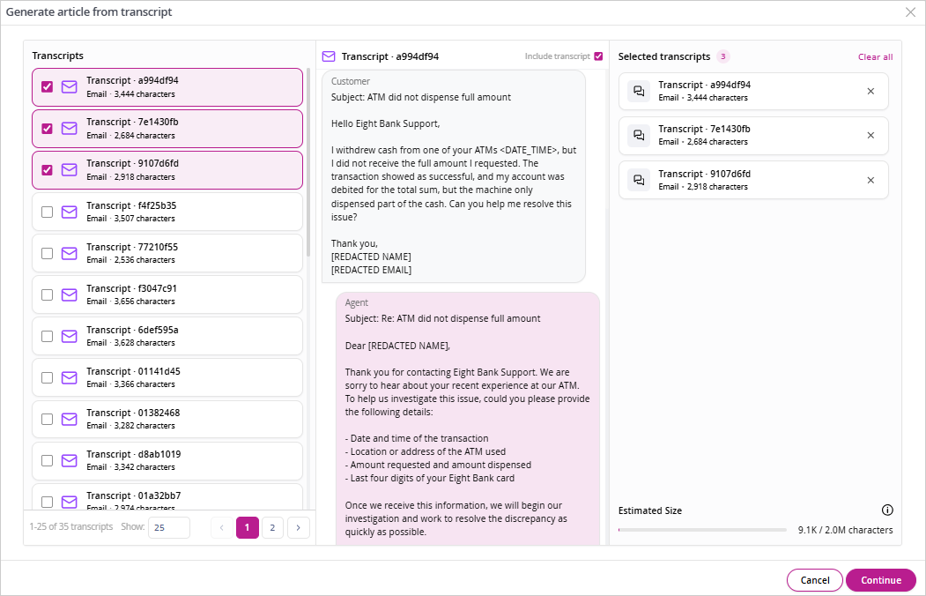This screenshot has height=596, width=926.
Task: Uncheck Transcript 9107d6fd checkbox
Action: point(48,169)
